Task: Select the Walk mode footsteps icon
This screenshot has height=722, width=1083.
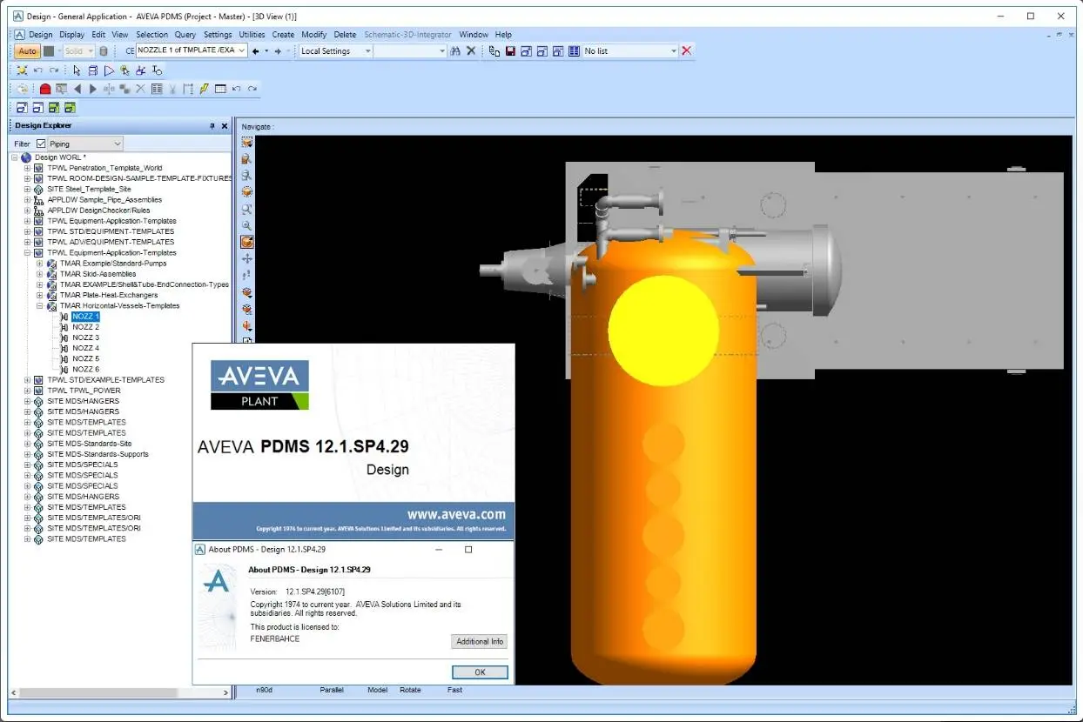Action: pyautogui.click(x=247, y=275)
